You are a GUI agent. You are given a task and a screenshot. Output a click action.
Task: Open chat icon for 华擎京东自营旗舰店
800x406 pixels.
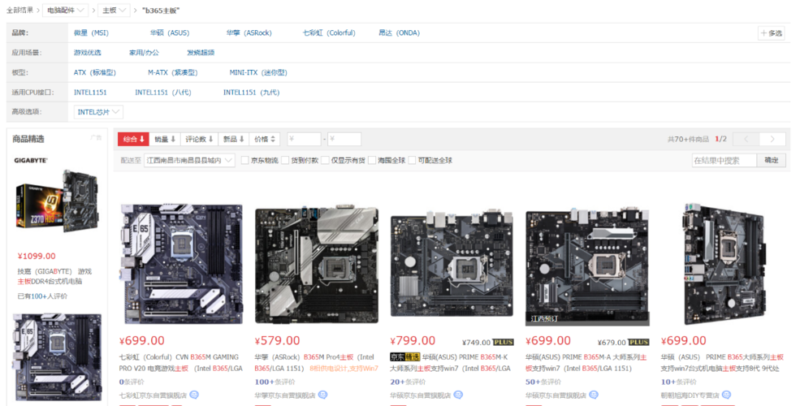coord(322,395)
